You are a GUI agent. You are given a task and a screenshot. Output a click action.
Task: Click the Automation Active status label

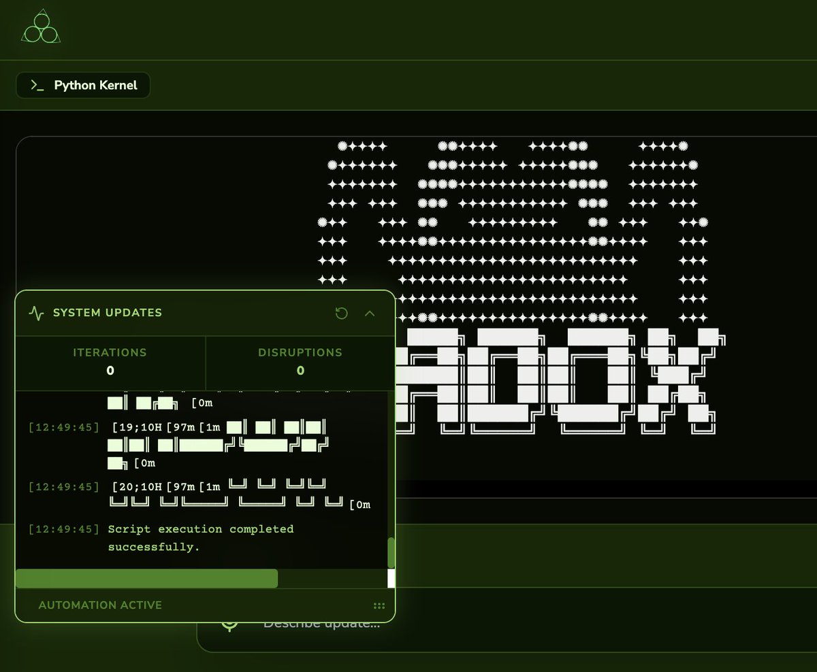(x=100, y=605)
